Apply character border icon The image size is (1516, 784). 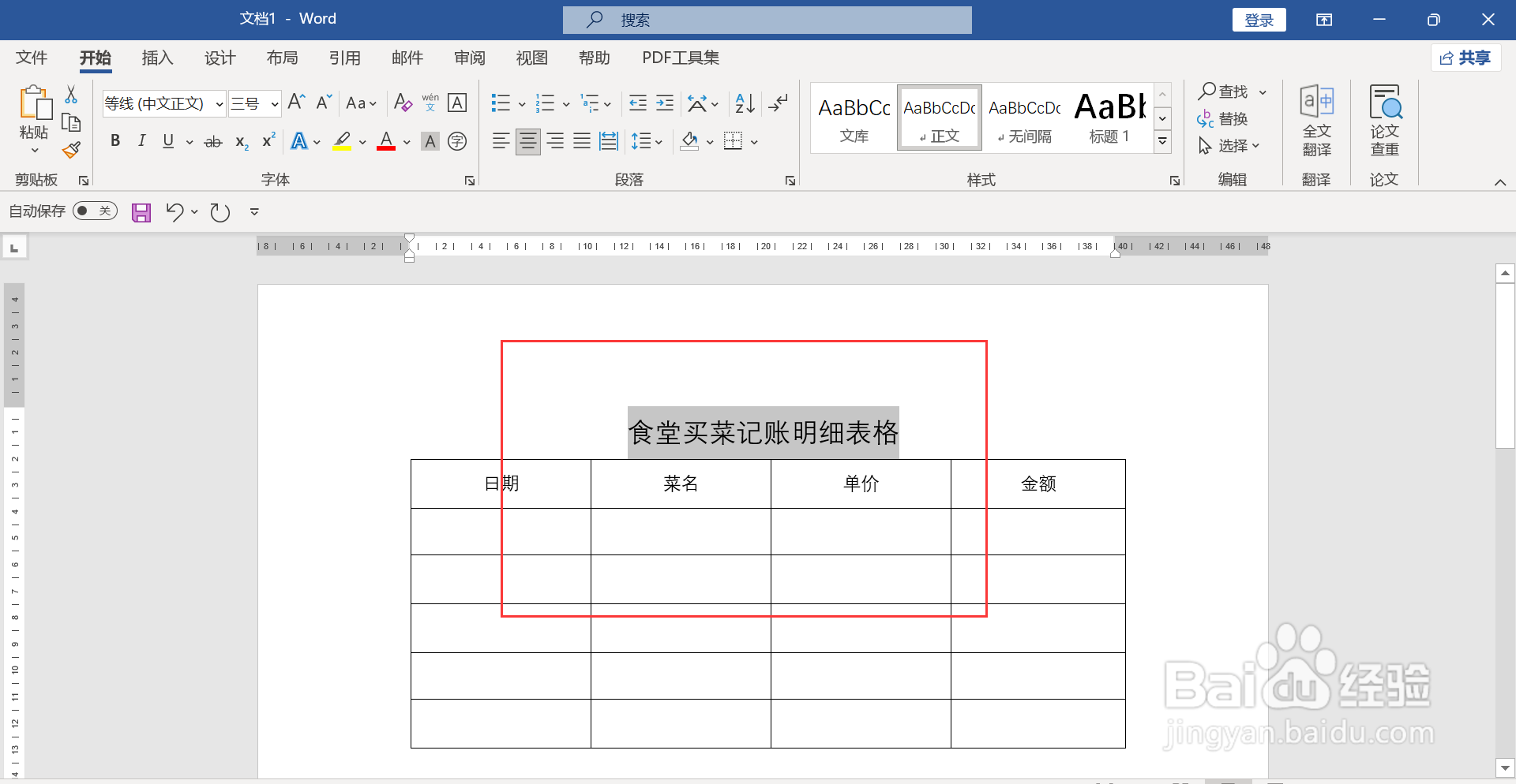[457, 103]
